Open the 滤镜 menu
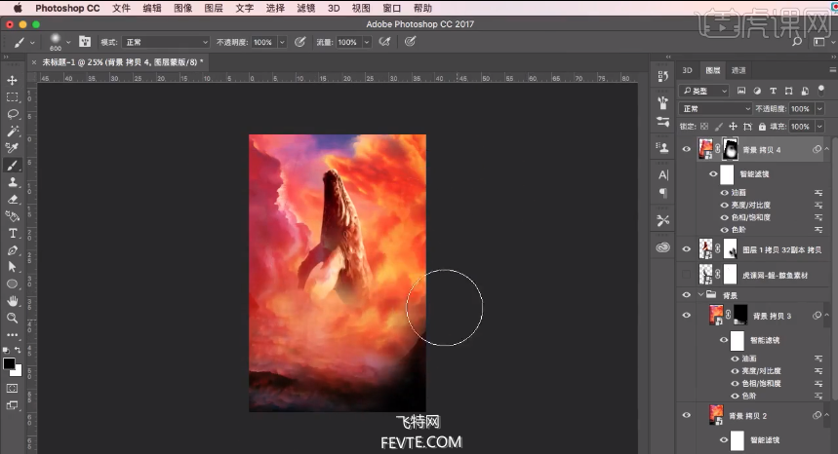The width and height of the screenshot is (838, 454). pos(305,8)
